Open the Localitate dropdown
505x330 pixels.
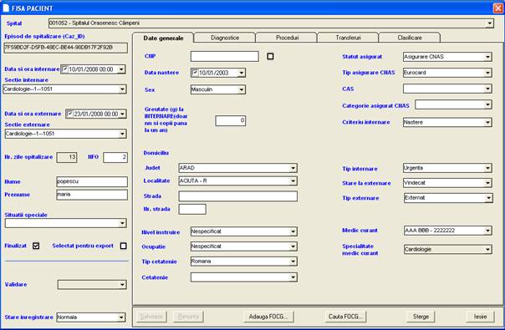(x=293, y=181)
